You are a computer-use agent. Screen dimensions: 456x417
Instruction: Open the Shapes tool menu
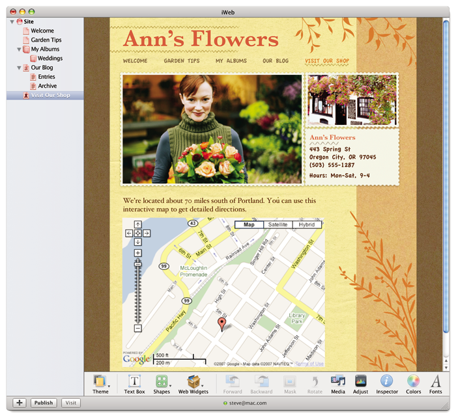(x=162, y=381)
